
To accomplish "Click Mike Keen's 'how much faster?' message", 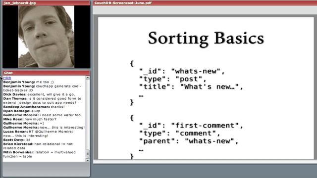I will [x=30, y=119].
